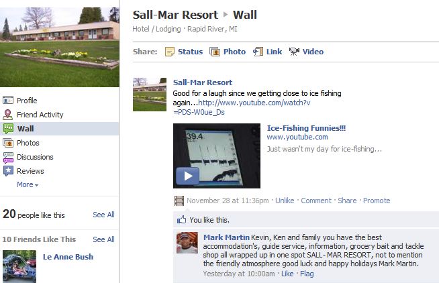
Task: Click the Friend Activity sidebar icon
Action: tap(8, 115)
